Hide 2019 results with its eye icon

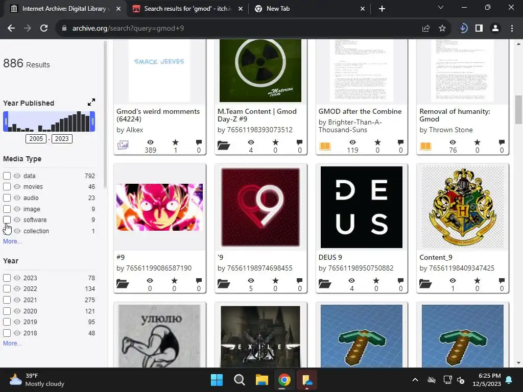tap(17, 322)
